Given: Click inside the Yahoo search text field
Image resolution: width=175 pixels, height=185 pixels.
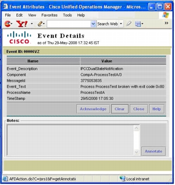Looking at the screenshot, I should pos(69,24).
